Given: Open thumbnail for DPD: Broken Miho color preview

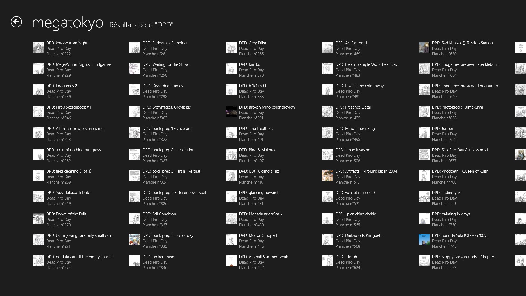Looking at the screenshot, I should click(231, 112).
